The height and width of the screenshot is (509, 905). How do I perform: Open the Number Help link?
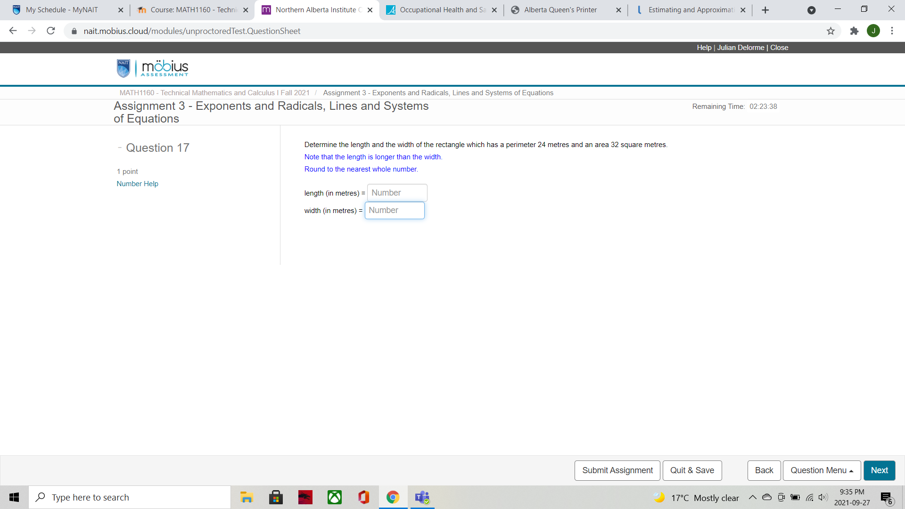(x=137, y=183)
